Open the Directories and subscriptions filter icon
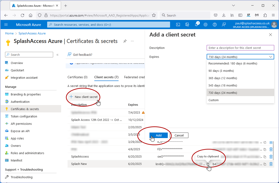Image resolution: width=279 pixels, height=183 pixels. coord(187,25)
